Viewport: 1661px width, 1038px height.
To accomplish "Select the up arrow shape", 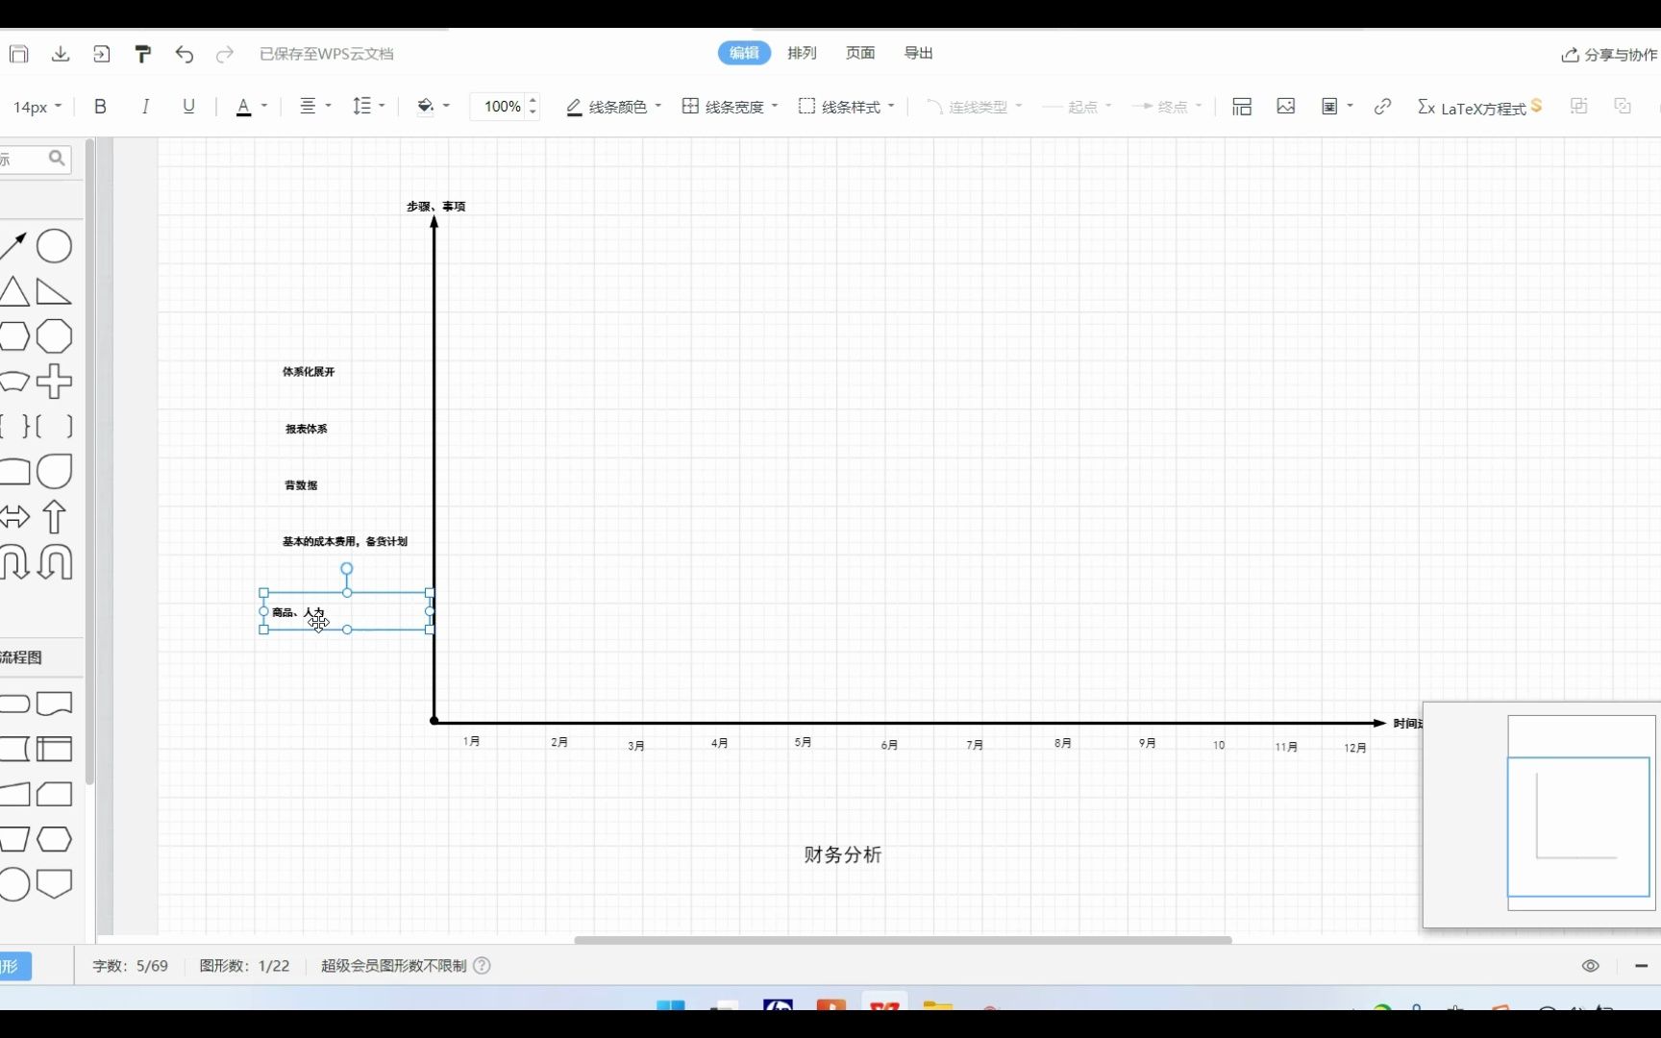I will (x=54, y=517).
